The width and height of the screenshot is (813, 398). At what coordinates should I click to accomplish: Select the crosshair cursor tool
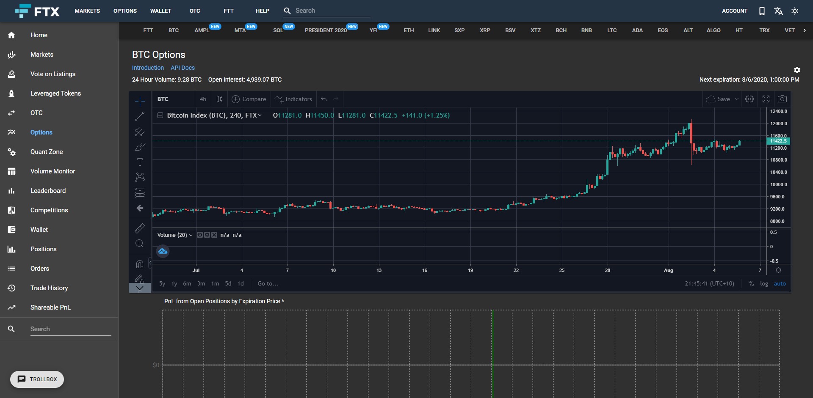(x=140, y=101)
